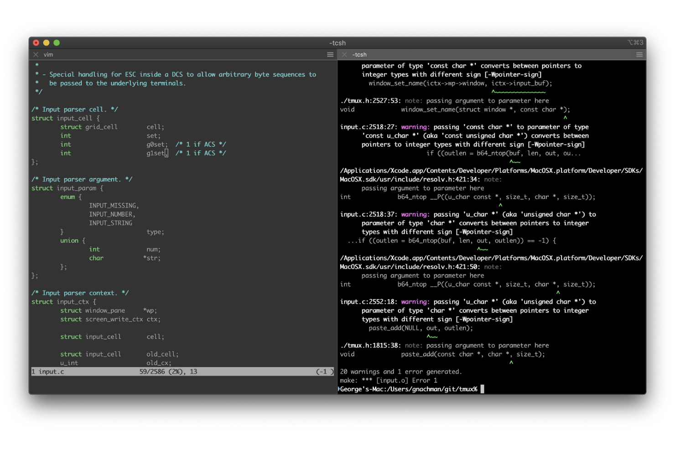Click the red close traffic light button
Screen dimensions: 675x450
pos(36,42)
